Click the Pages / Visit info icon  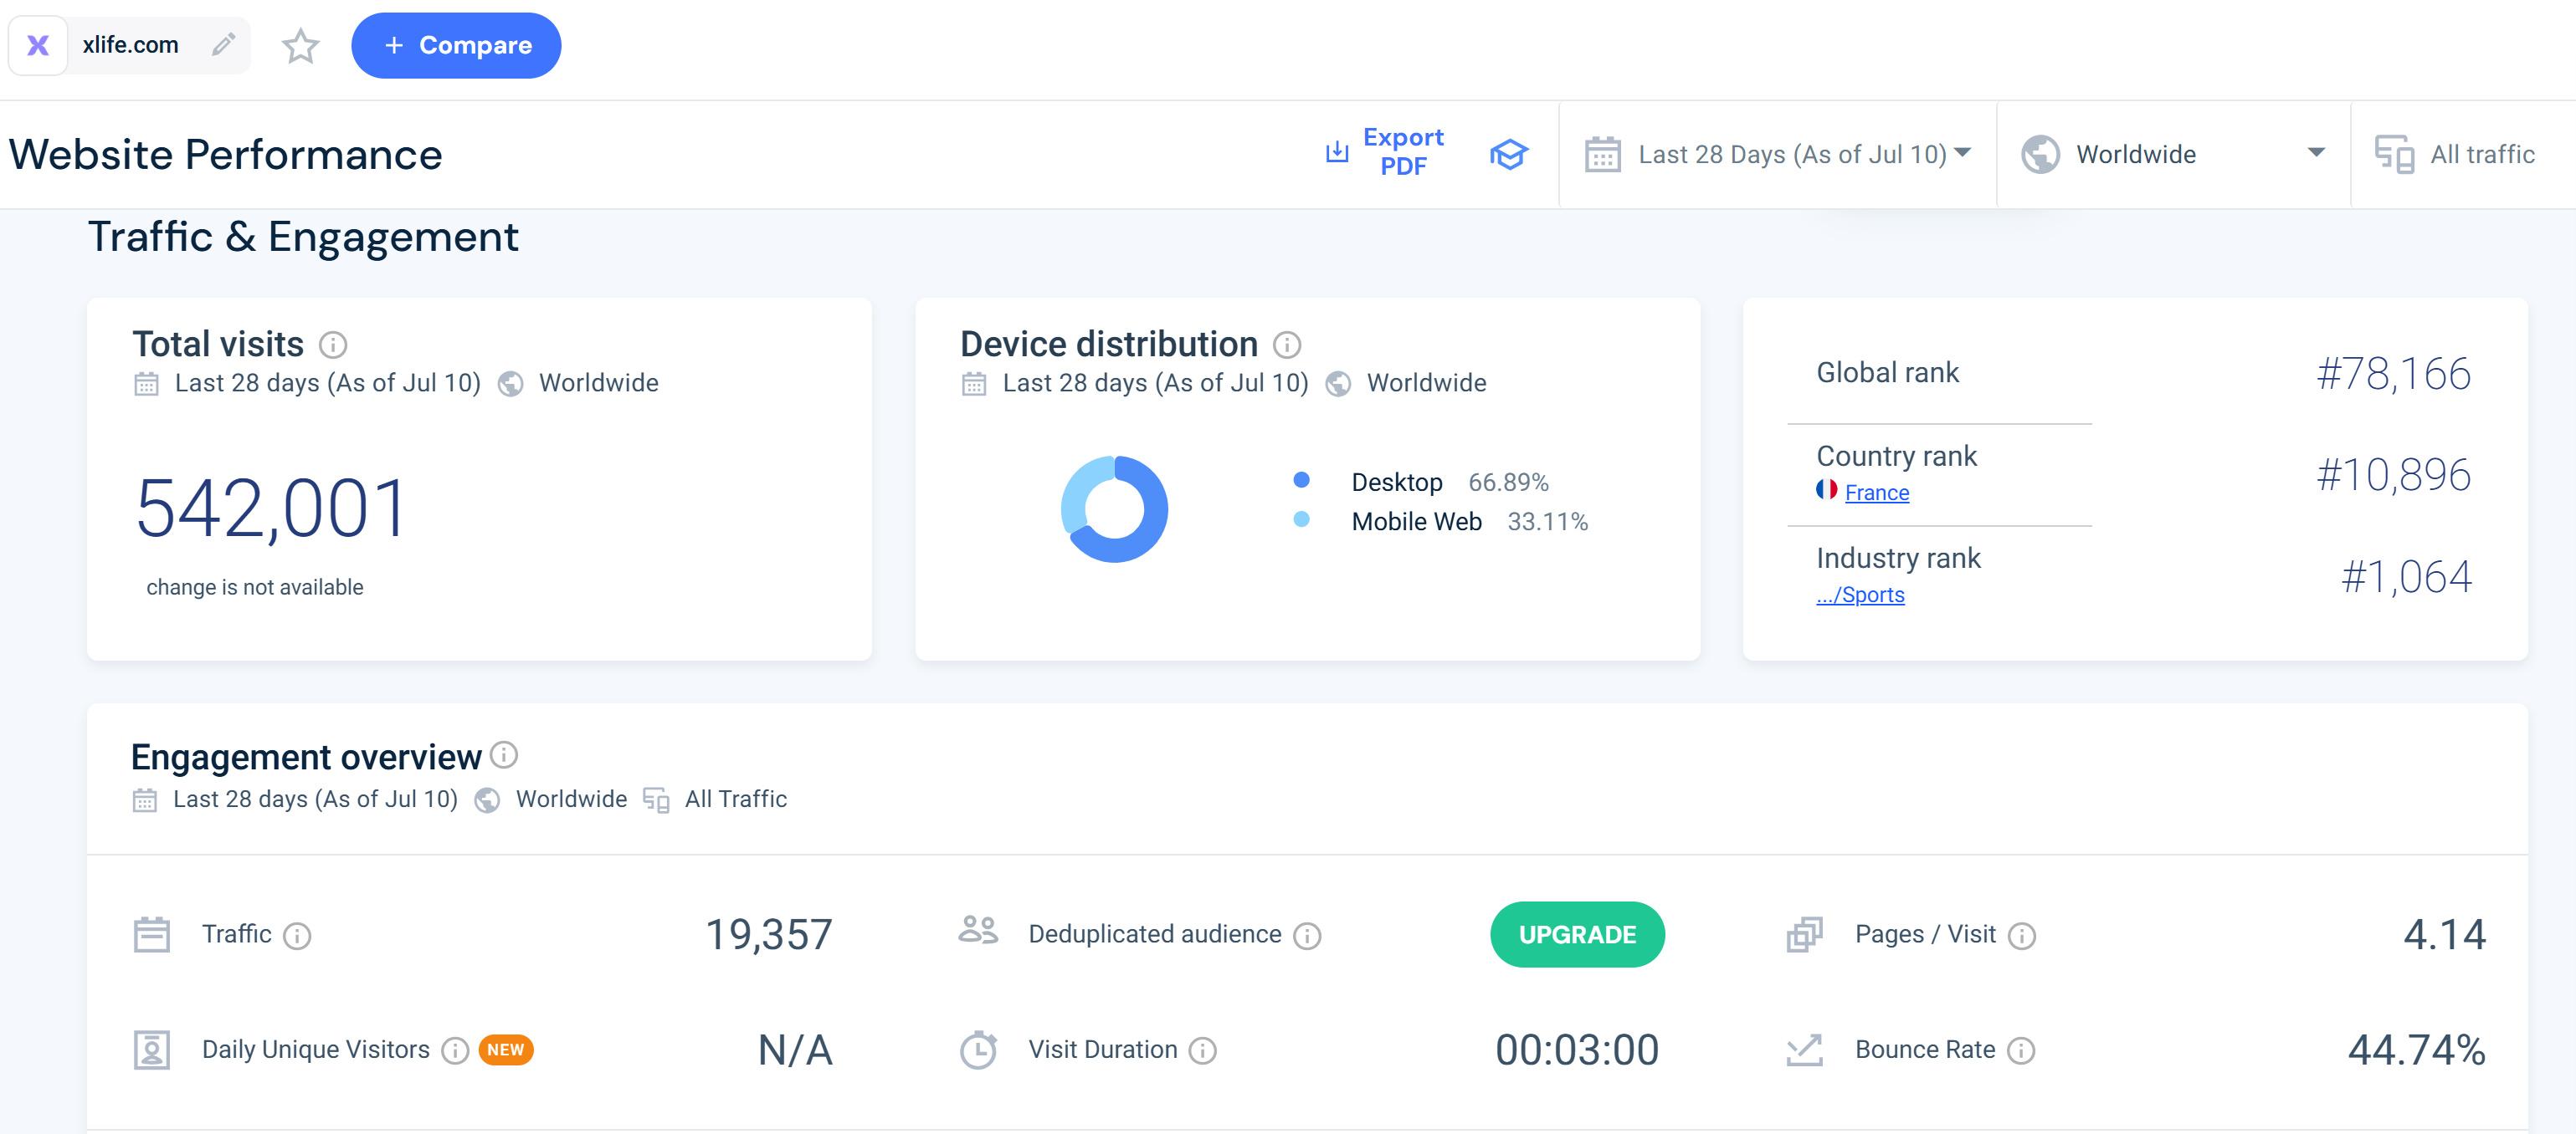pos(2022,935)
